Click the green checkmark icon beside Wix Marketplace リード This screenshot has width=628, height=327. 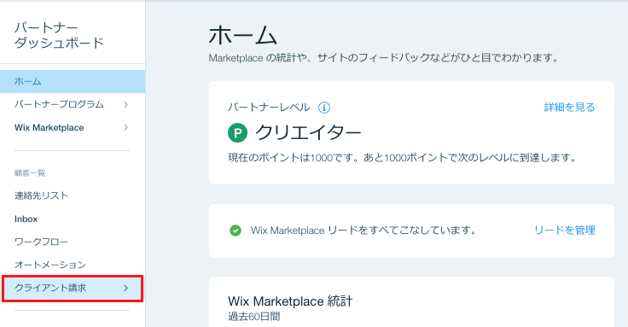point(235,231)
